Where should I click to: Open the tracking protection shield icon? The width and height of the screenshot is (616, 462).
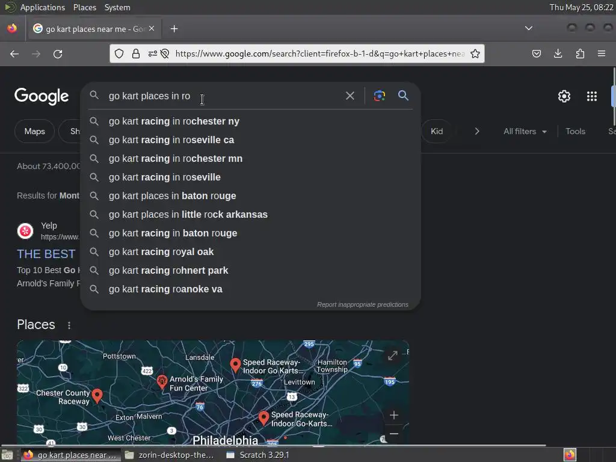119,54
